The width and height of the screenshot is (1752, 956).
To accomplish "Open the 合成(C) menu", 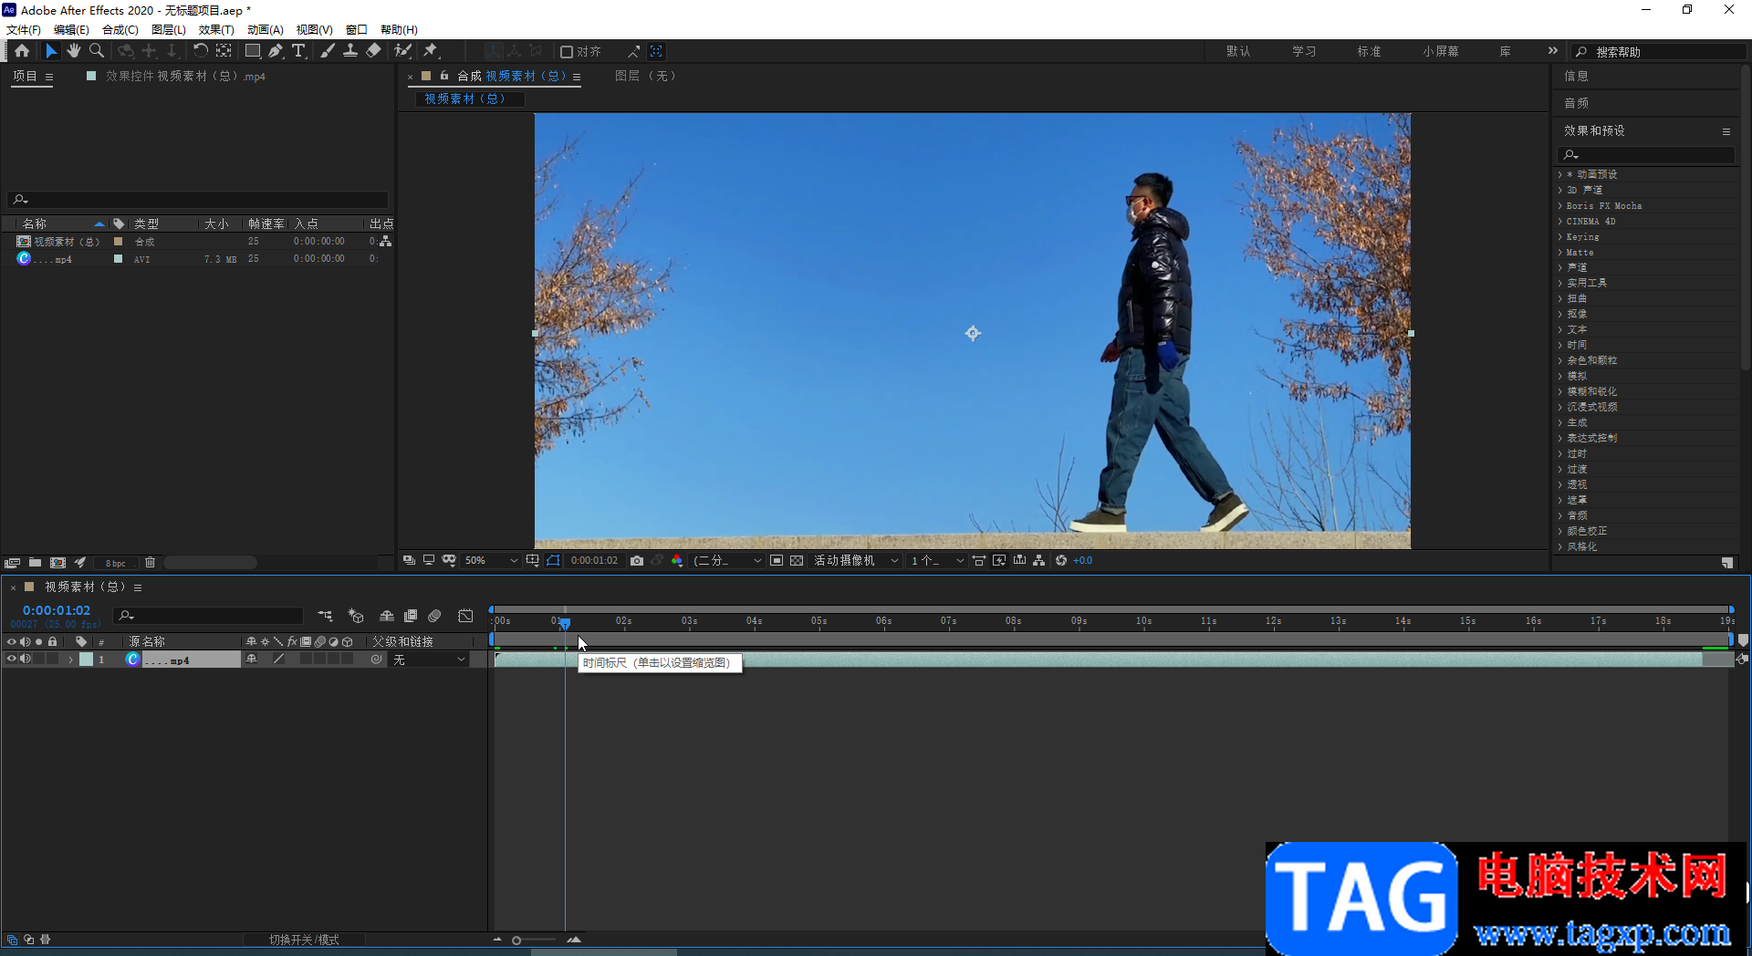I will point(120,30).
